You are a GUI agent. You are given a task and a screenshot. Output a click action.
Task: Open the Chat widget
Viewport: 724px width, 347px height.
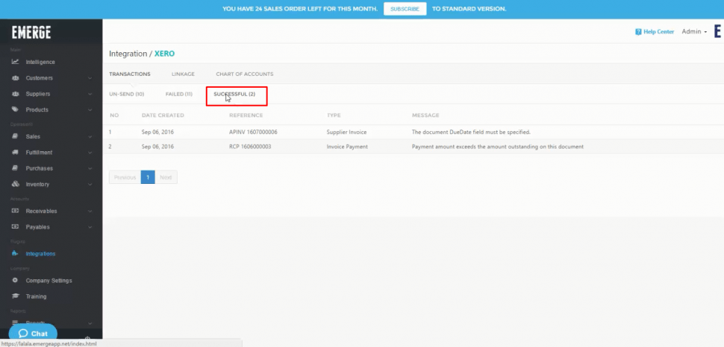(x=33, y=334)
